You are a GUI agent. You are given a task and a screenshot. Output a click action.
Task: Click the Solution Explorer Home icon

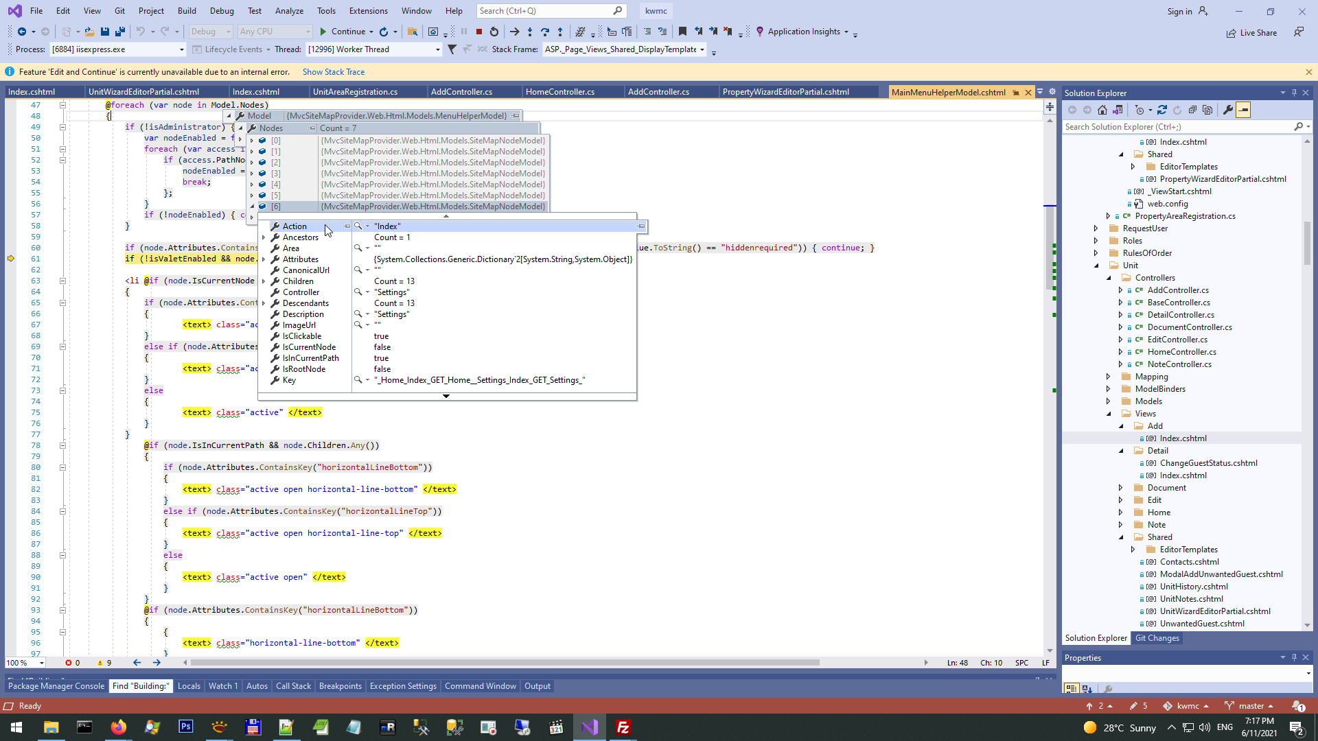pyautogui.click(x=1102, y=110)
